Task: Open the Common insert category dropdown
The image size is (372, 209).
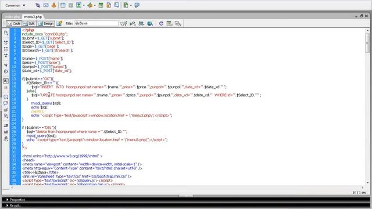Action: coord(15,5)
